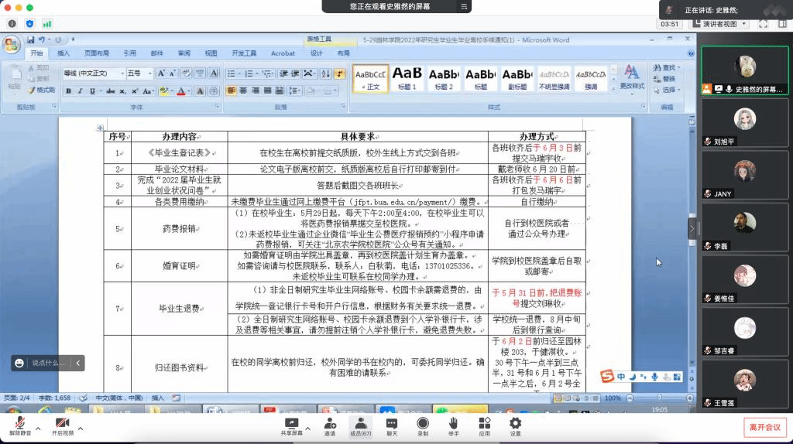Turn on camera with 开启视频
The image size is (793, 444).
pyautogui.click(x=62, y=423)
